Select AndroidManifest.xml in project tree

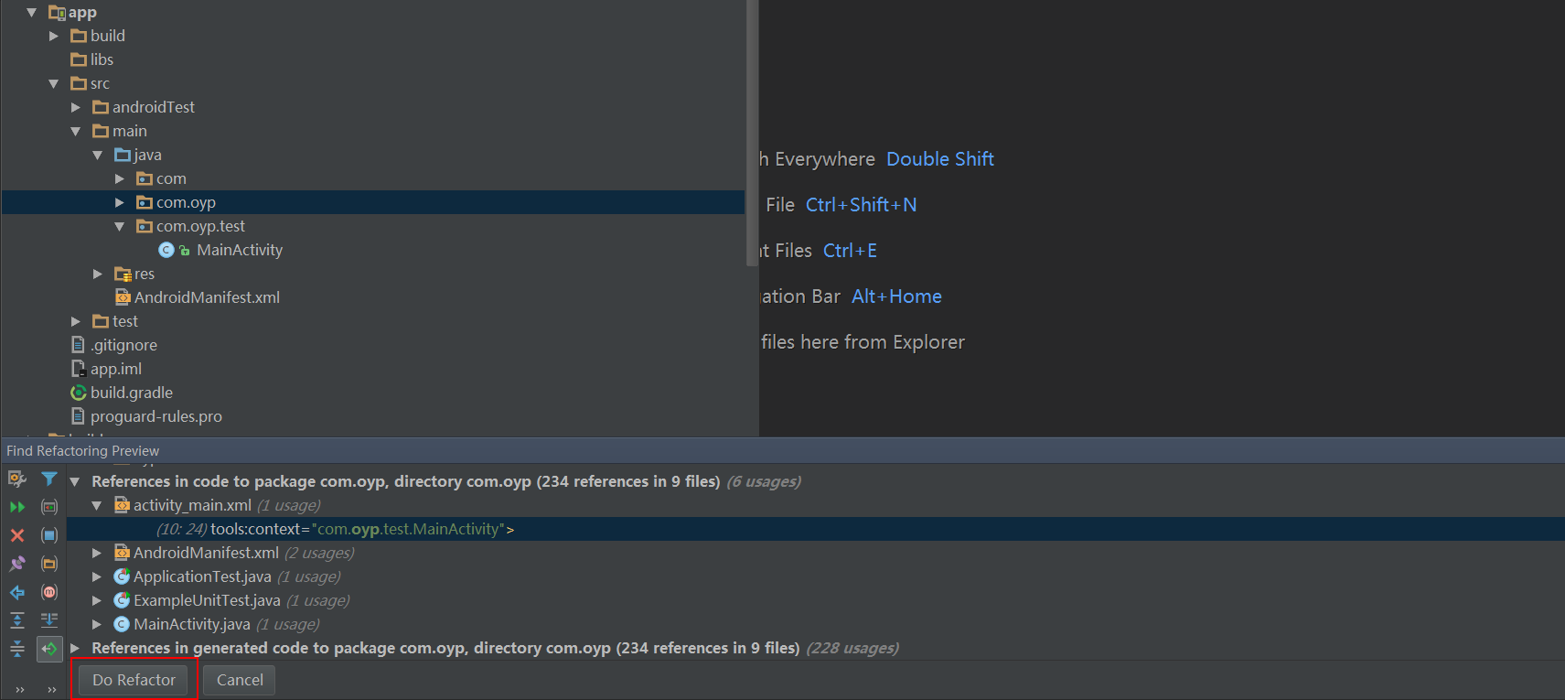point(207,297)
